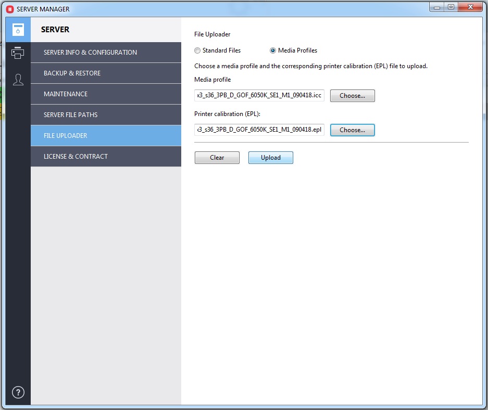
Task: Click the Upload button
Action: click(x=270, y=158)
